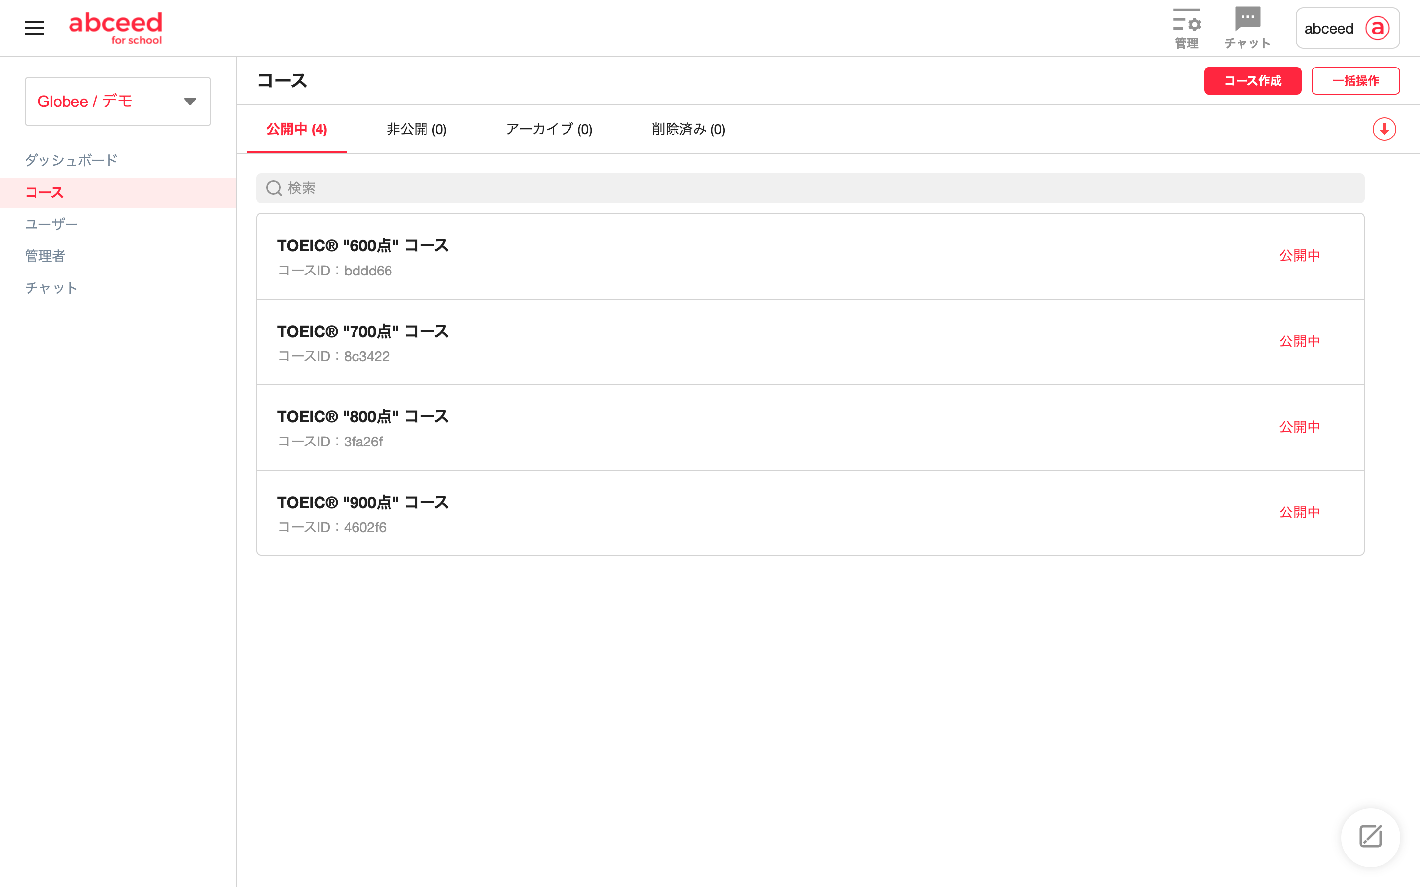
Task: Expand the Globee / デモ dropdown
Action: point(118,102)
